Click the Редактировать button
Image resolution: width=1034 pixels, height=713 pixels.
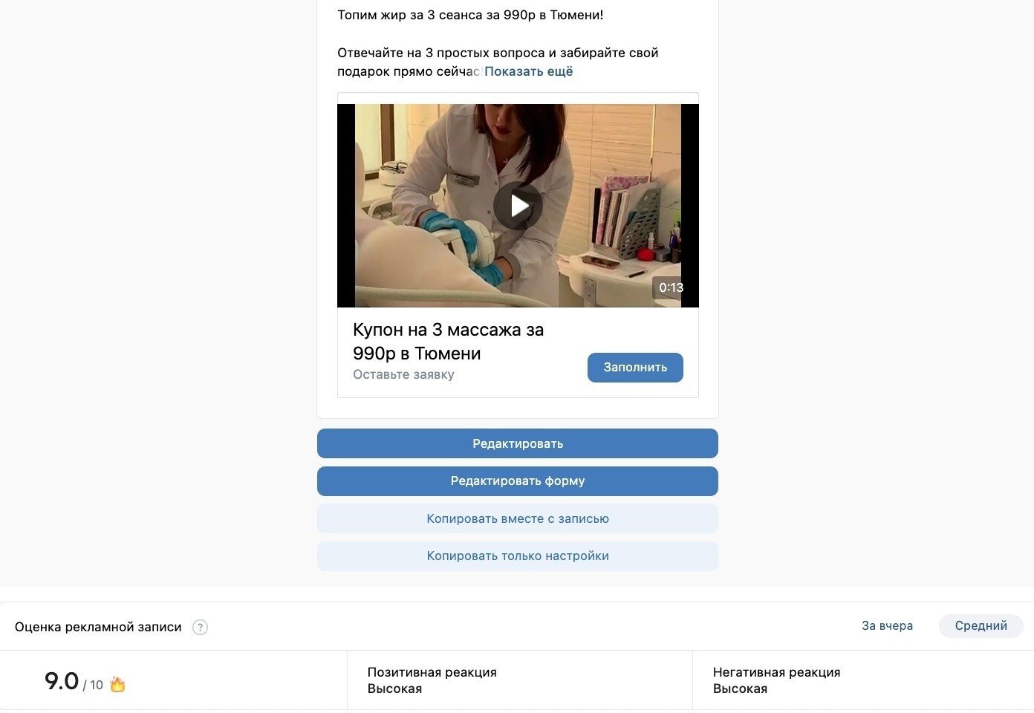518,443
